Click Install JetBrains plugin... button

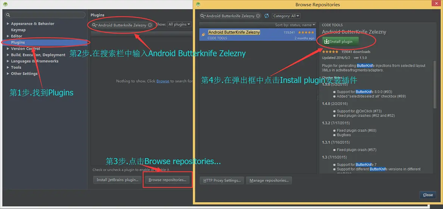(x=117, y=180)
